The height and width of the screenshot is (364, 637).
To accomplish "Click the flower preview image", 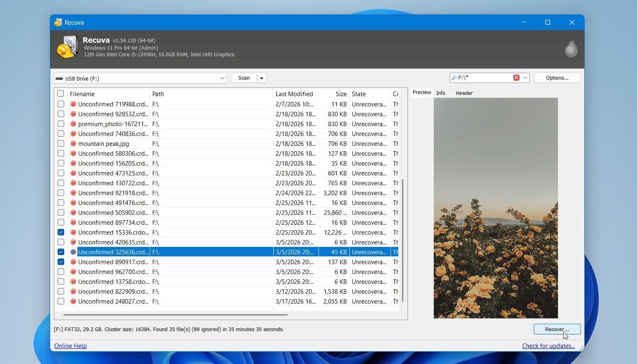I will [x=496, y=208].
